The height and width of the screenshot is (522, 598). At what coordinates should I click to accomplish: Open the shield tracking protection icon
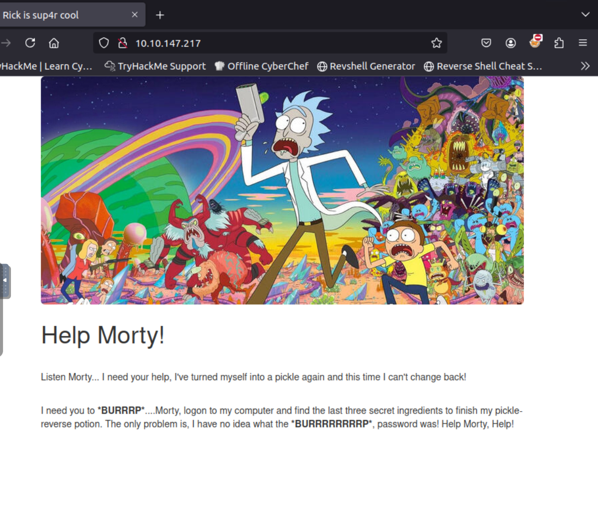104,43
